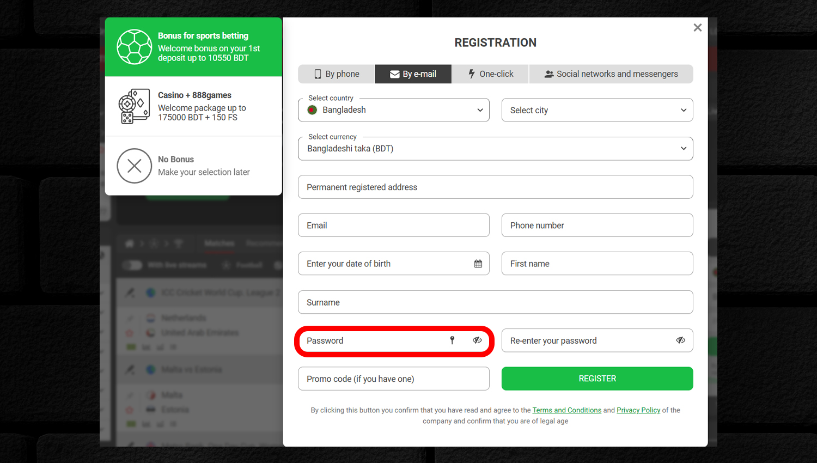817x463 pixels.
Task: Open the date of birth calendar icon
Action: (478, 264)
